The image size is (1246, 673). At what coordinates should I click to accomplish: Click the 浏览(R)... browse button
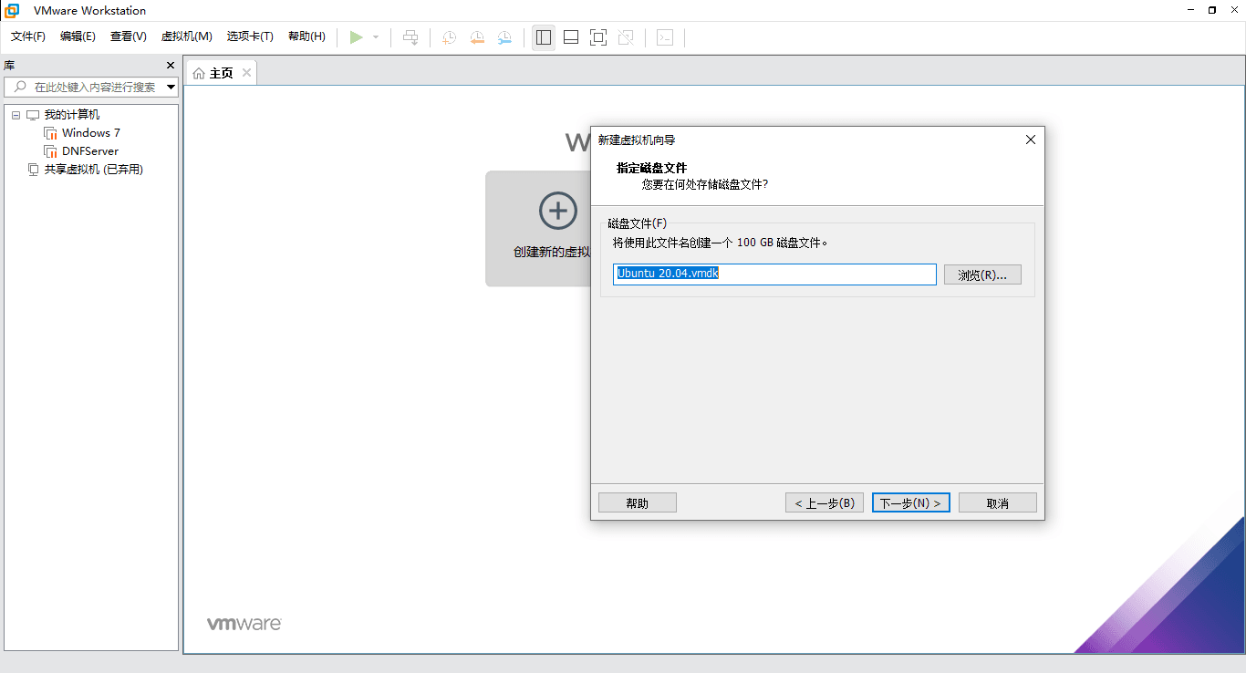point(982,274)
